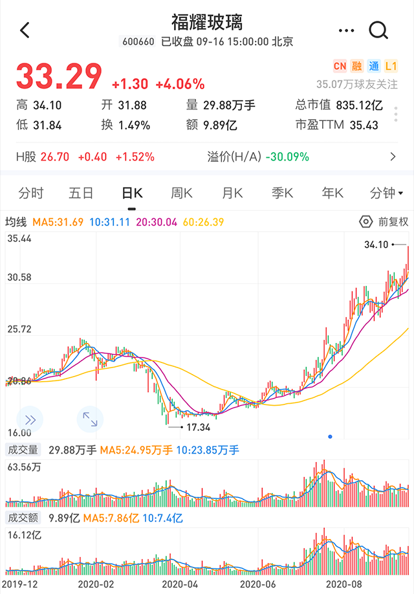The width and height of the screenshot is (414, 594).
Task: Tap the 20:30.04 moving average label
Action: point(157,222)
